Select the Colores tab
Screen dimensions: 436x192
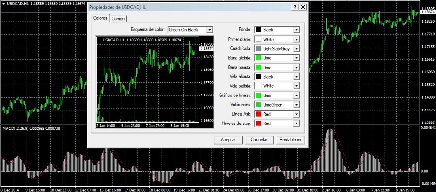point(100,18)
